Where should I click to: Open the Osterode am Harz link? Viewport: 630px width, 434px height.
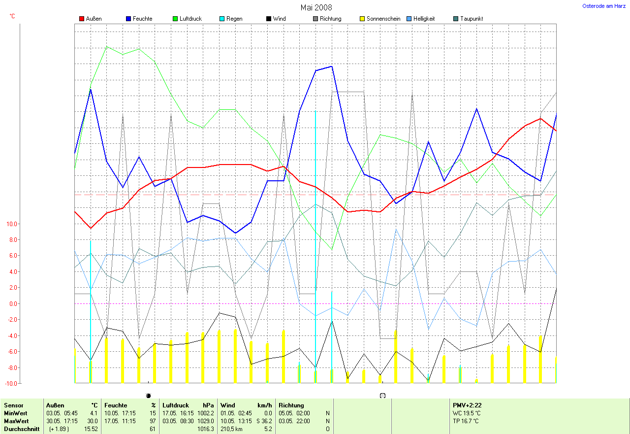tap(603, 6)
